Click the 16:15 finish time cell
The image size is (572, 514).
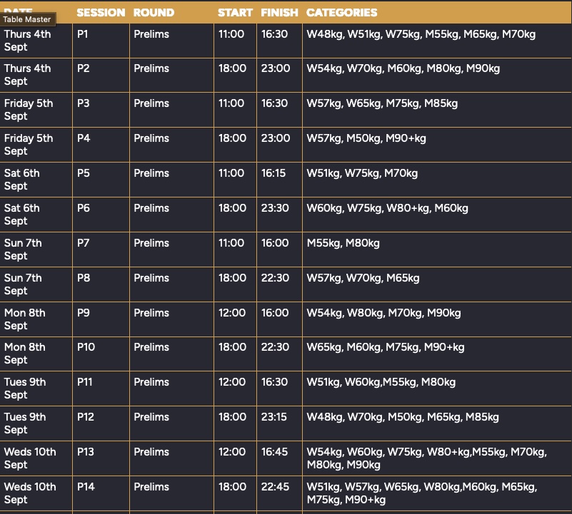(275, 173)
